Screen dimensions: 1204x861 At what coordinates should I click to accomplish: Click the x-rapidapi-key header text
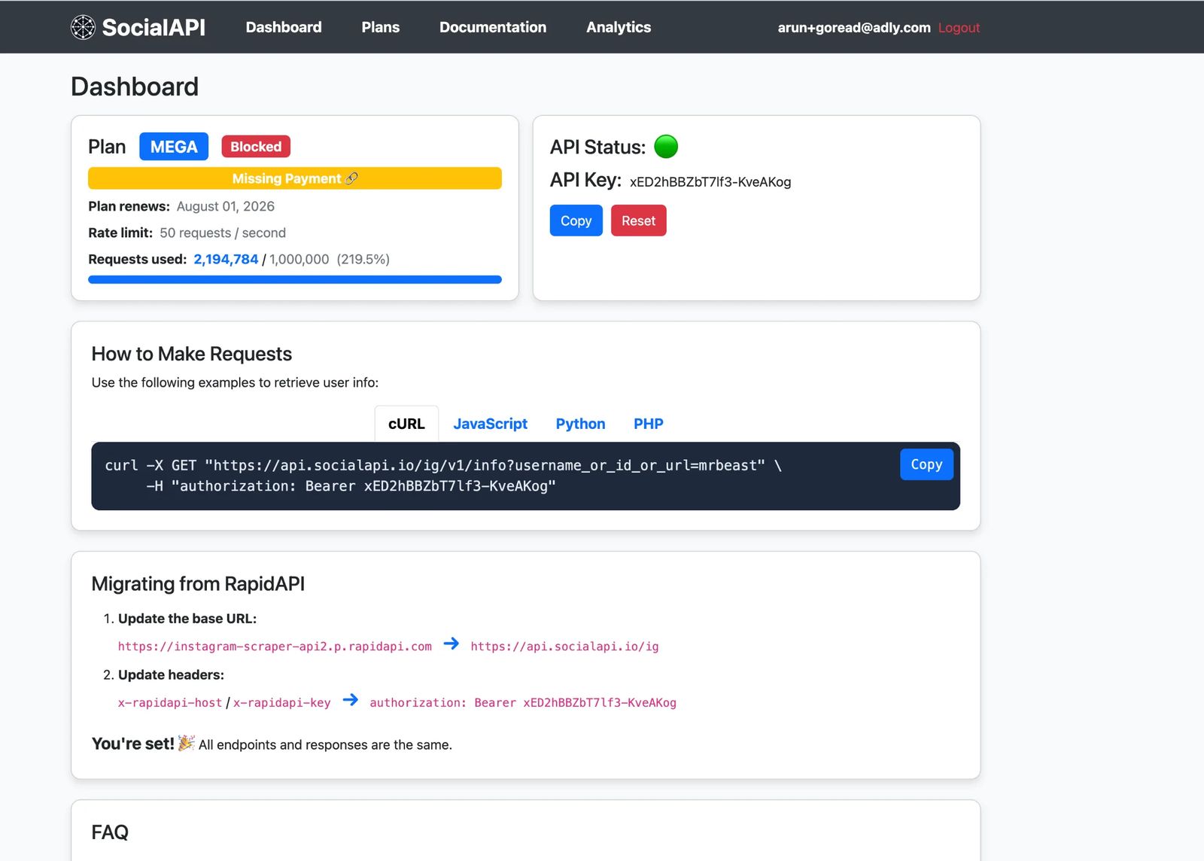281,703
